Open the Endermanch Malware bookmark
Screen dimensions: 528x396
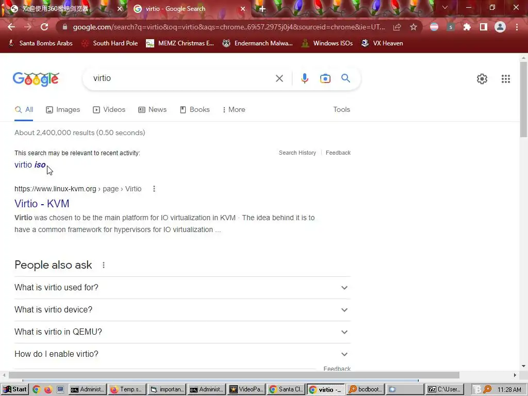point(258,43)
